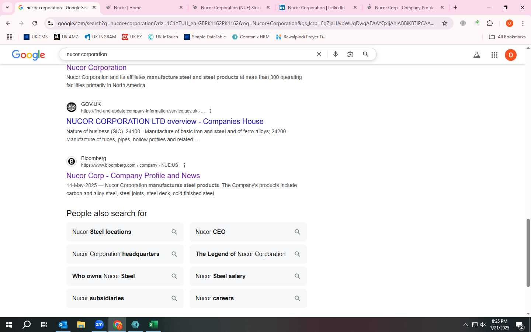Search for Nucor Steel salary

(x=248, y=276)
